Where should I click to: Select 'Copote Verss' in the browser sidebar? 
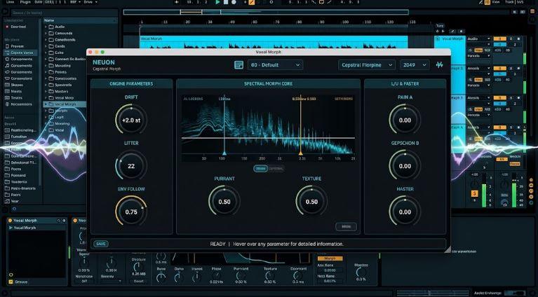click(22, 53)
